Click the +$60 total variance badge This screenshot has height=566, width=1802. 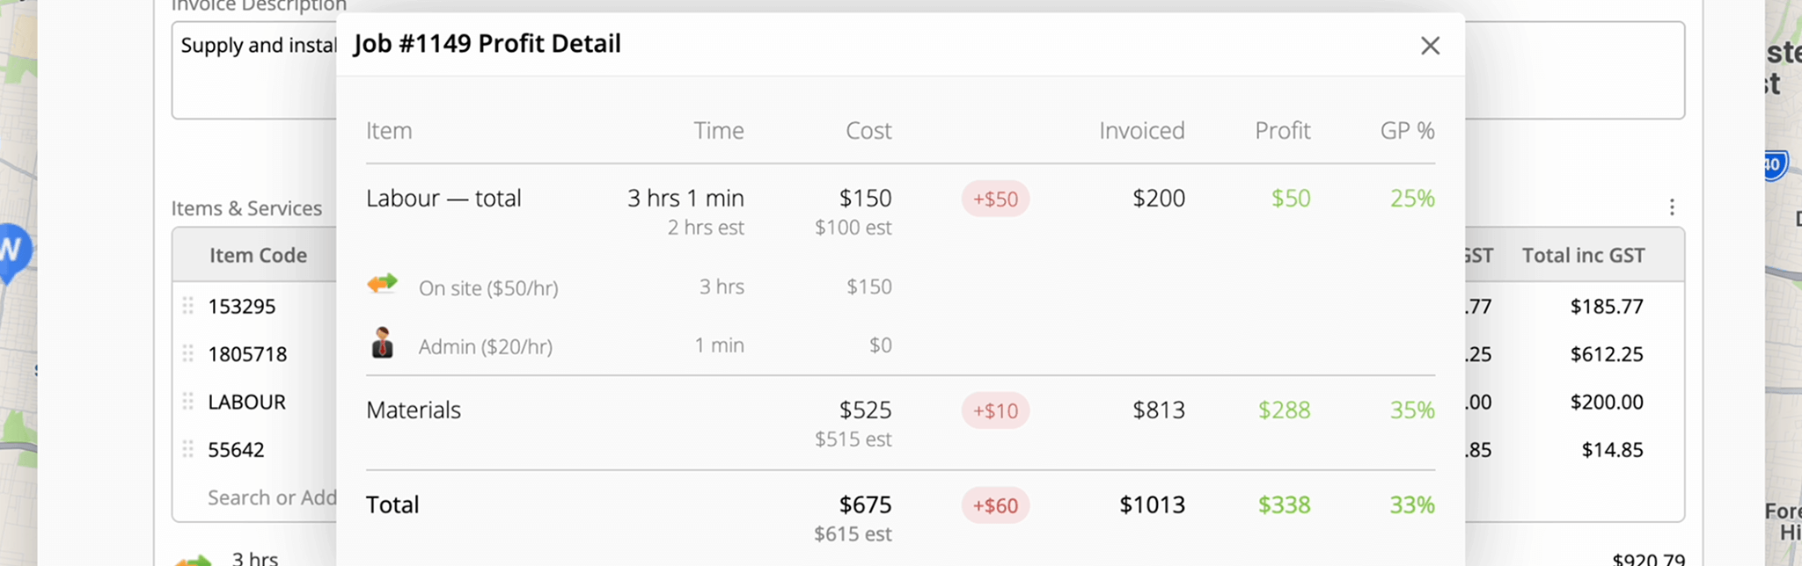(x=995, y=505)
